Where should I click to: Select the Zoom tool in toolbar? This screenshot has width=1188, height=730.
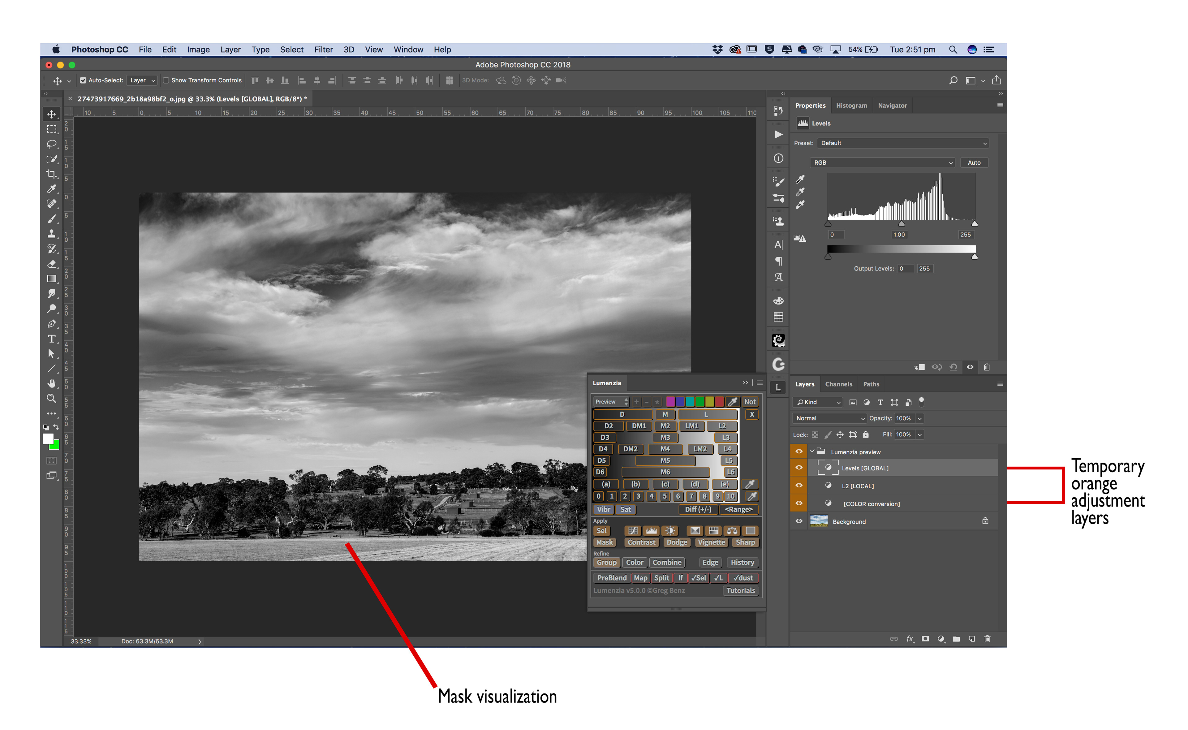52,399
